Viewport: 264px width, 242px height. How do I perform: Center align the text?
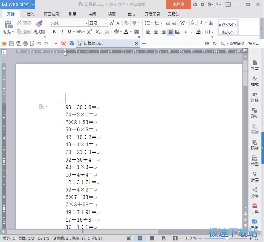click(156, 32)
